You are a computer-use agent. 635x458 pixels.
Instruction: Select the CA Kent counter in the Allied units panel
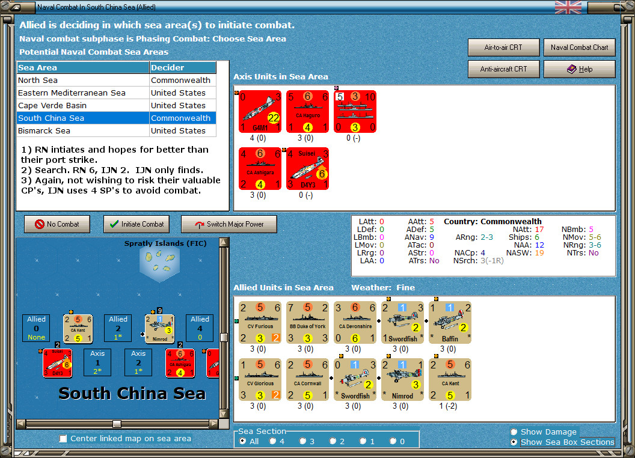point(450,379)
